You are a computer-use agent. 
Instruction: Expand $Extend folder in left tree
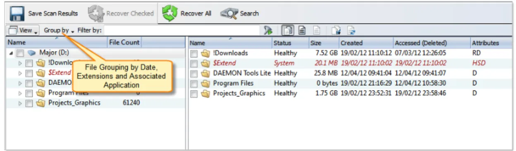pos(20,73)
